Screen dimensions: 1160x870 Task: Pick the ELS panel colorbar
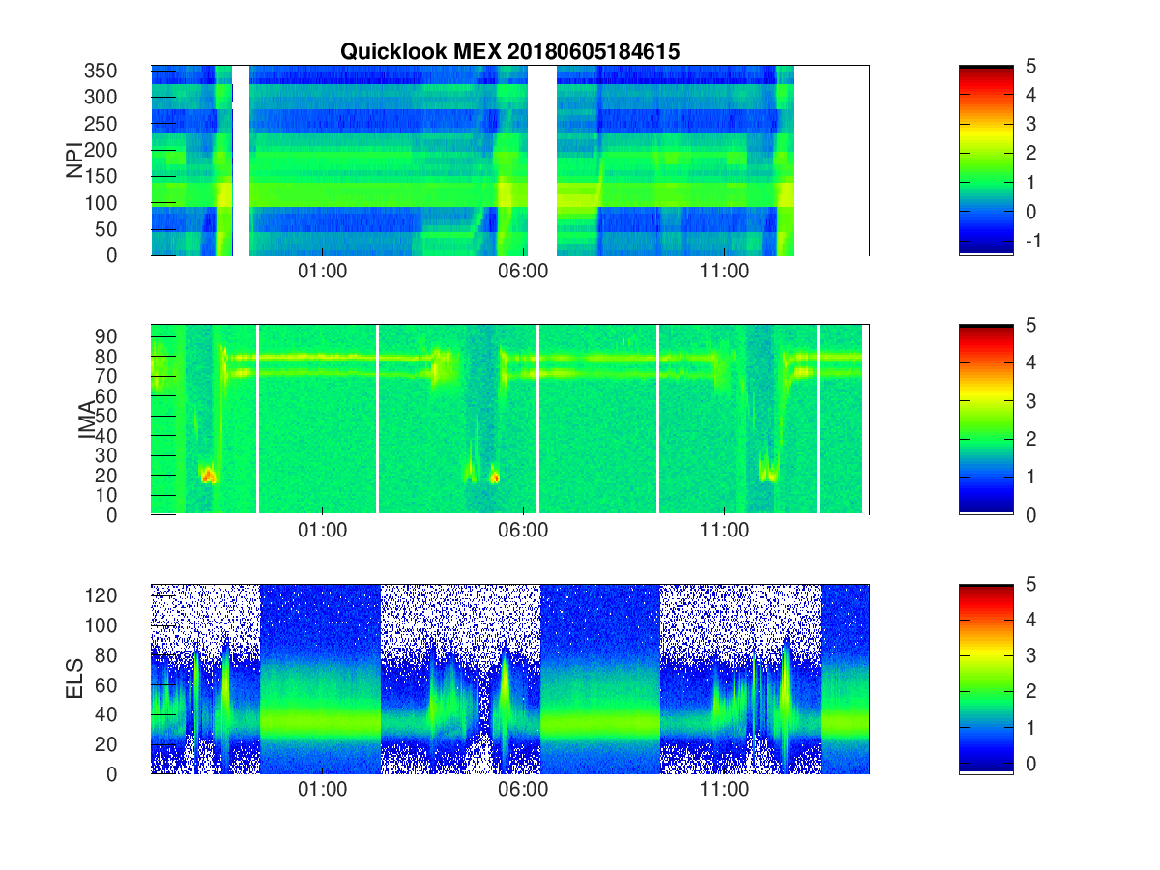point(986,679)
